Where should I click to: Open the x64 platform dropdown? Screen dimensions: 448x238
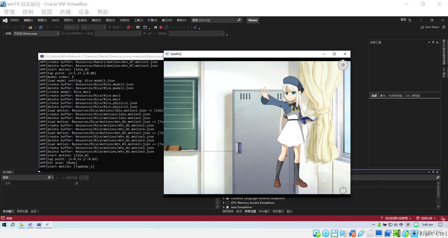[93, 27]
